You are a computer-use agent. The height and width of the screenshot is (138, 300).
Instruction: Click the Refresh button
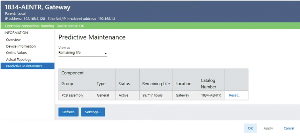point(68,112)
